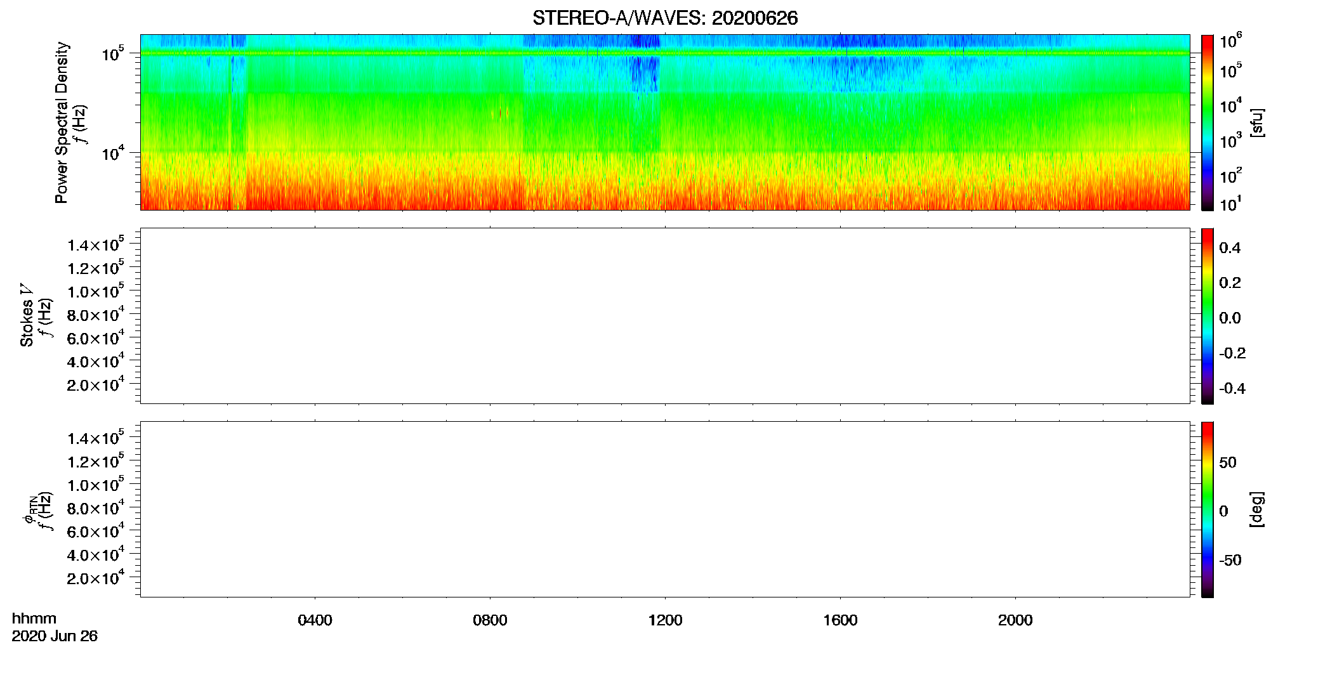Click the blue dropout near 1200 in spectrogram

click(x=645, y=70)
